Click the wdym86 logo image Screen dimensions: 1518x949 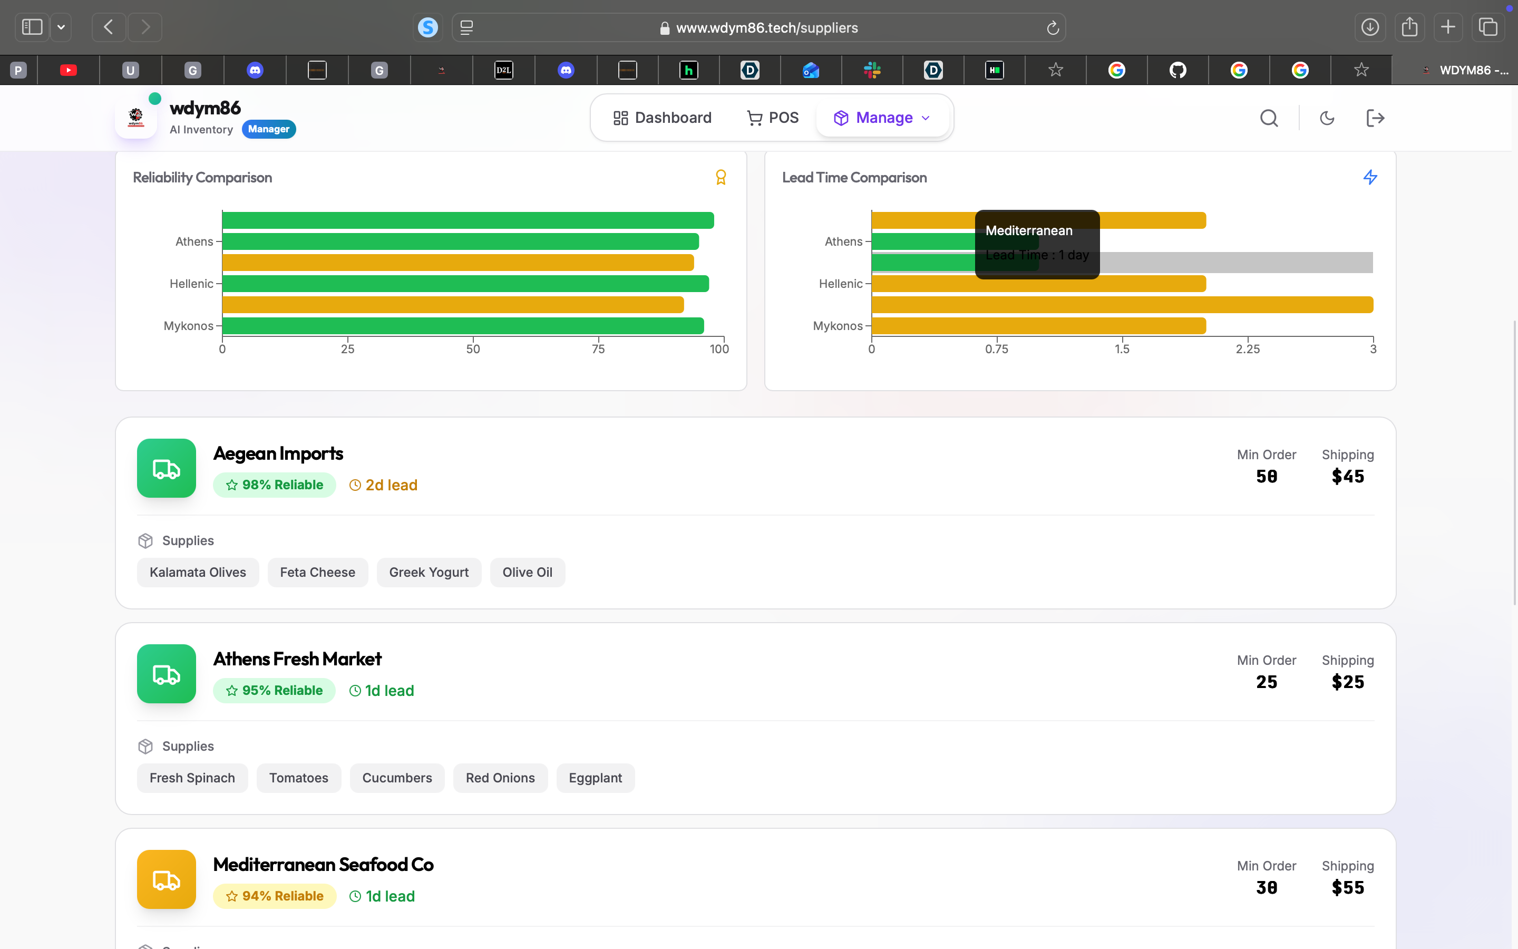click(136, 118)
